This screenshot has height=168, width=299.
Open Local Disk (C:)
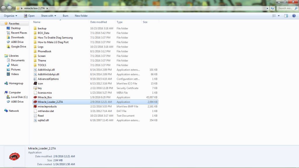[x=19, y=97]
